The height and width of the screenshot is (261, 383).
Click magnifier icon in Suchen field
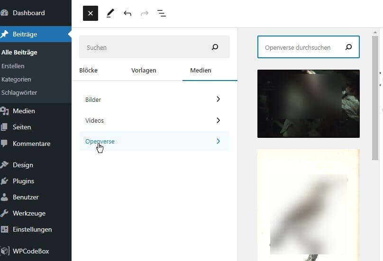coord(215,47)
